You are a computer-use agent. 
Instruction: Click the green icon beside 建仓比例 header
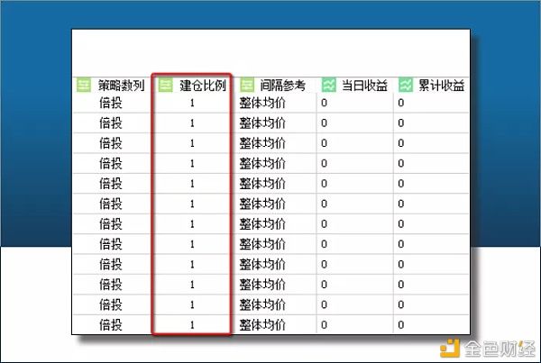pyautogui.click(x=165, y=86)
